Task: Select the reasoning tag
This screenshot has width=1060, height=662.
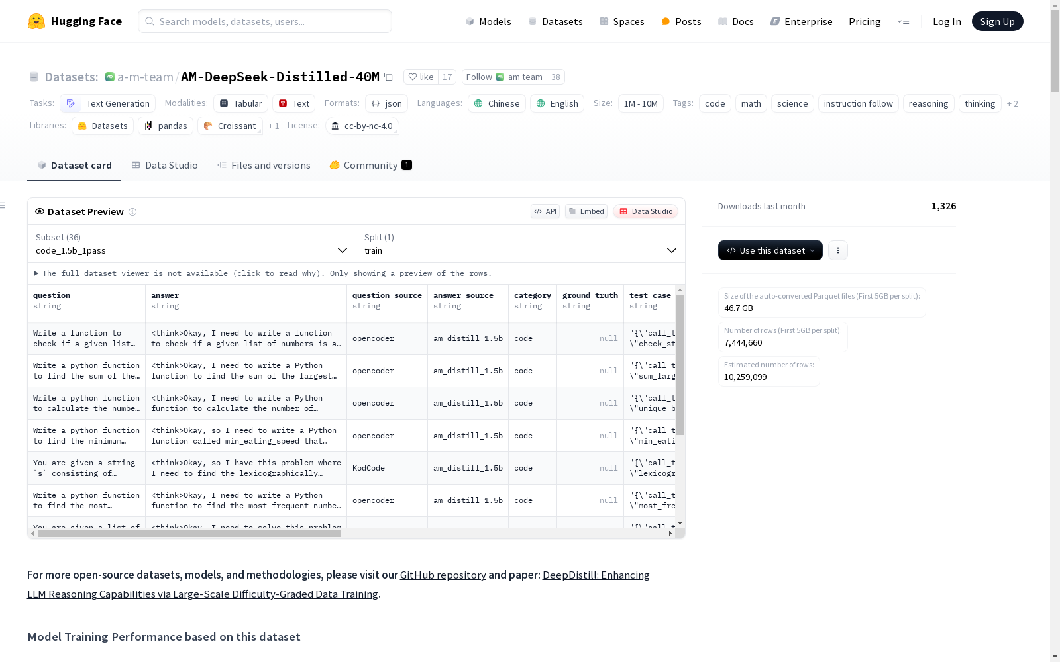Action: (928, 103)
